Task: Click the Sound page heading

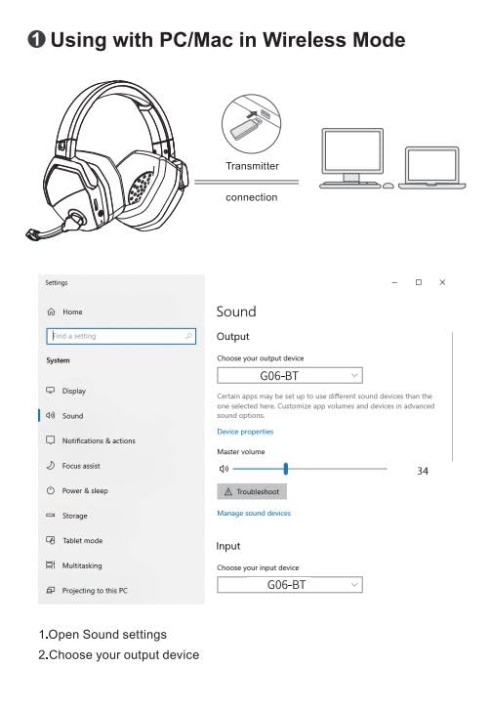Action: 236,312
